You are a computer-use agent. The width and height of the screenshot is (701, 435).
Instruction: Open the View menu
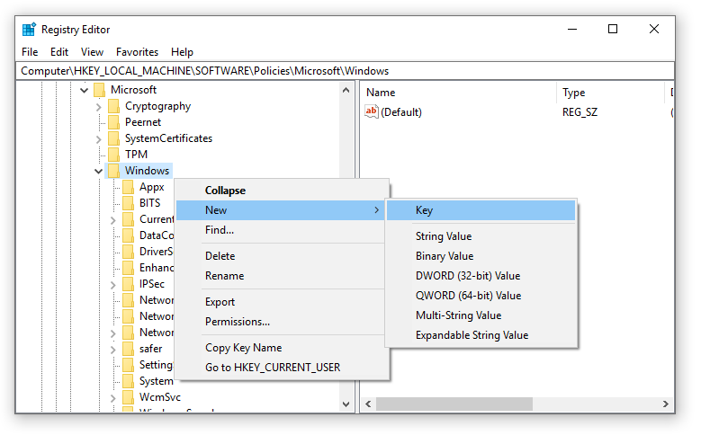pyautogui.click(x=92, y=52)
